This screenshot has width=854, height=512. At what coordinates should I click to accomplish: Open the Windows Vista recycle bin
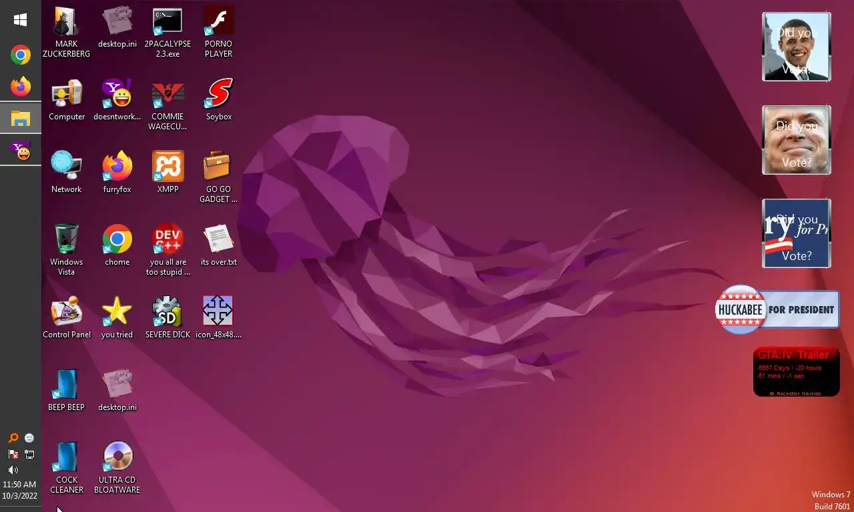coord(66,249)
